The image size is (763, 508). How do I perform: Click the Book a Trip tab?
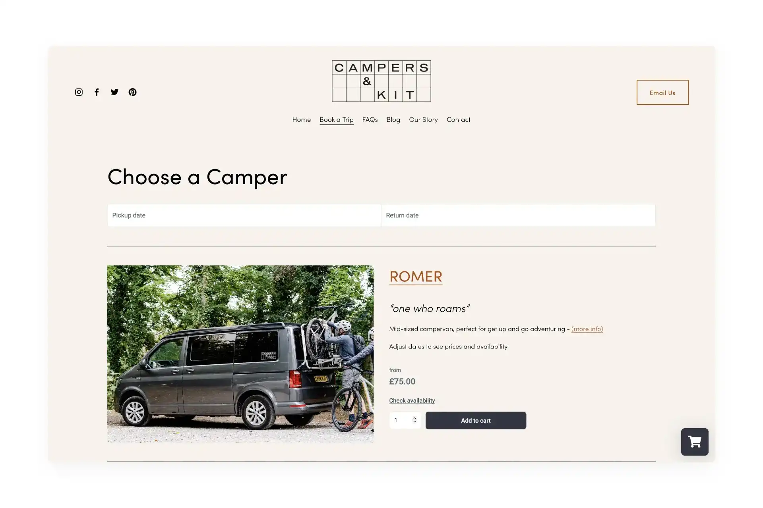click(336, 119)
